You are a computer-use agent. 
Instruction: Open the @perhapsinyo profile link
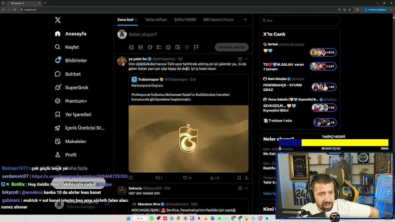pyautogui.click(x=164, y=59)
